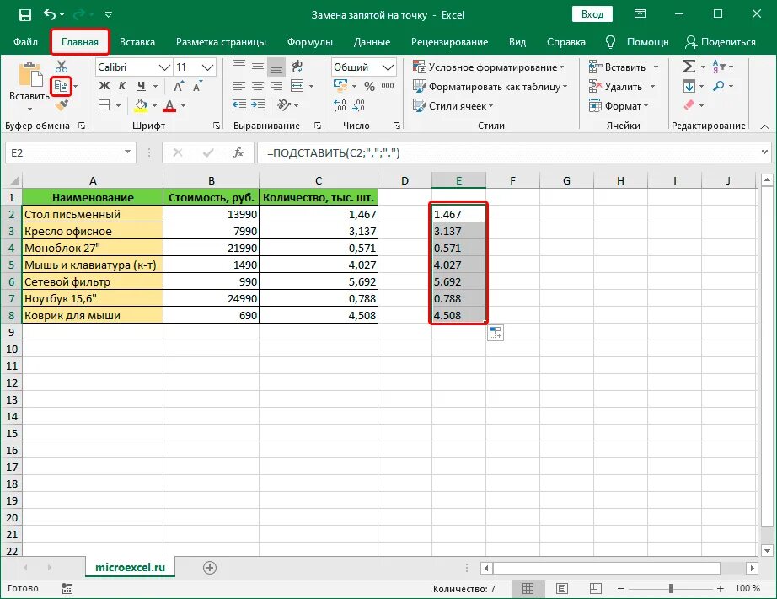Click the Undo arrow icon
The width and height of the screenshot is (777, 599).
(50, 14)
